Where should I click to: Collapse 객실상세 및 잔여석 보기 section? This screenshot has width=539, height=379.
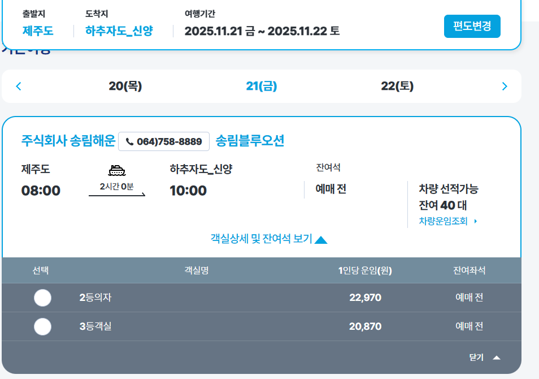point(268,239)
